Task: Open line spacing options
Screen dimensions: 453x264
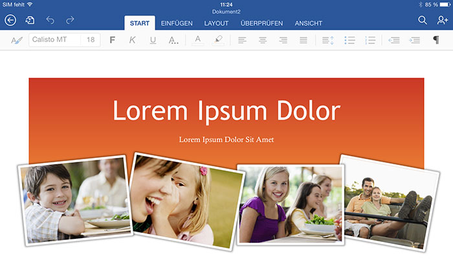Action: (x=328, y=40)
